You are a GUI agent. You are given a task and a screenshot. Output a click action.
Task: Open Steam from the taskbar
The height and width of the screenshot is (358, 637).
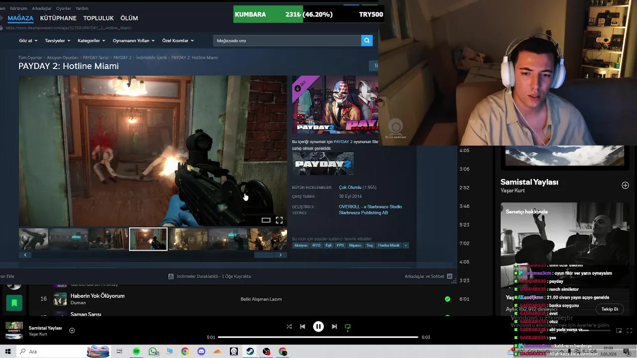point(250,352)
